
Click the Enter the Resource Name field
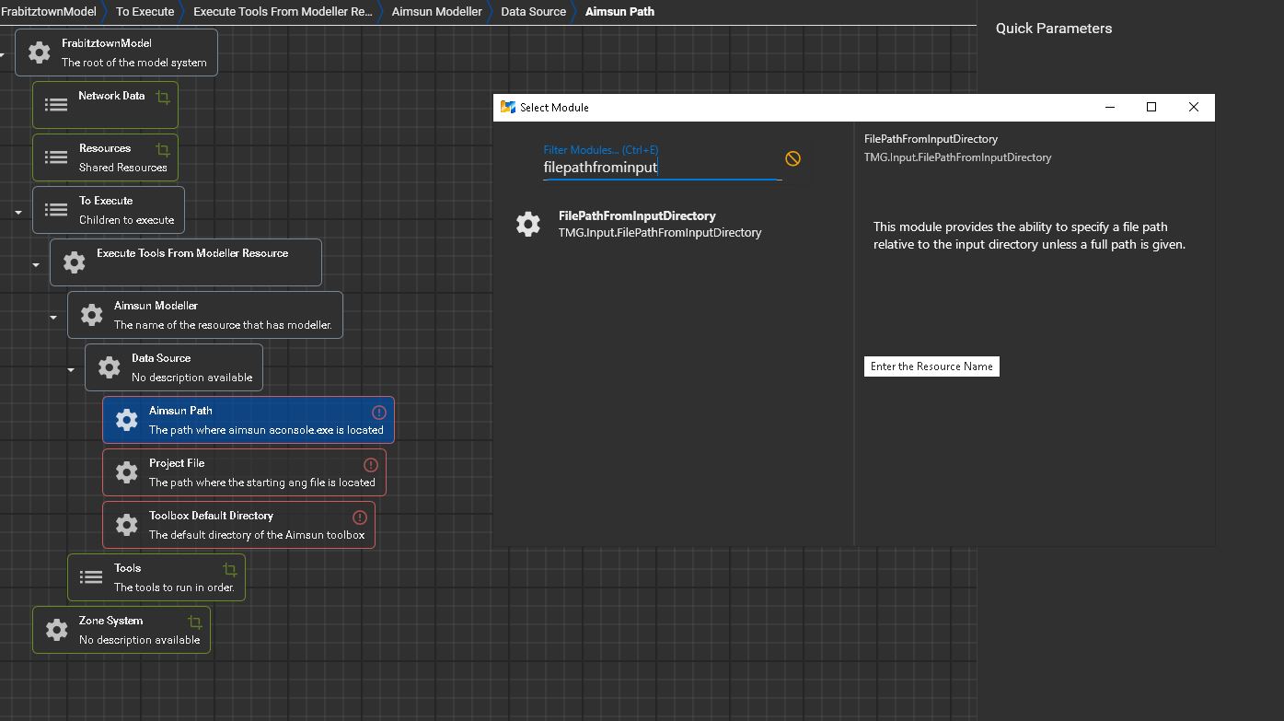click(x=931, y=366)
